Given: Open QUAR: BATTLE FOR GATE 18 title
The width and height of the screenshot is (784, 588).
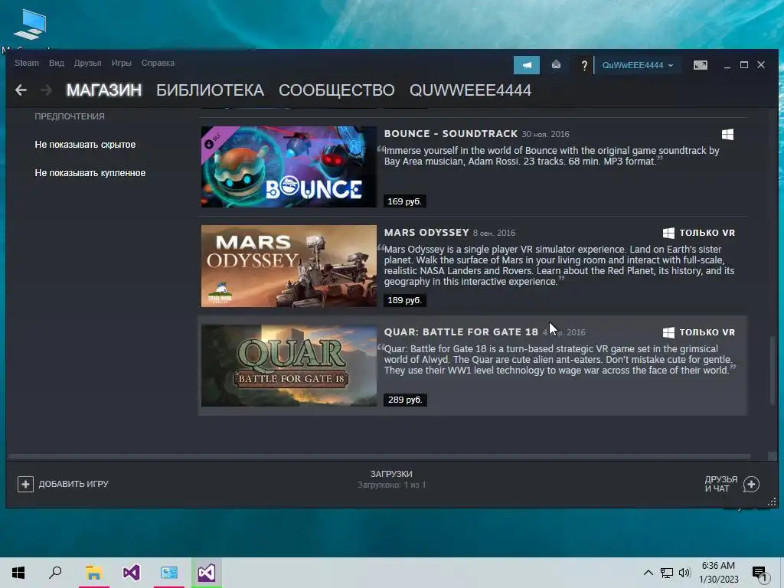Looking at the screenshot, I should point(461,332).
